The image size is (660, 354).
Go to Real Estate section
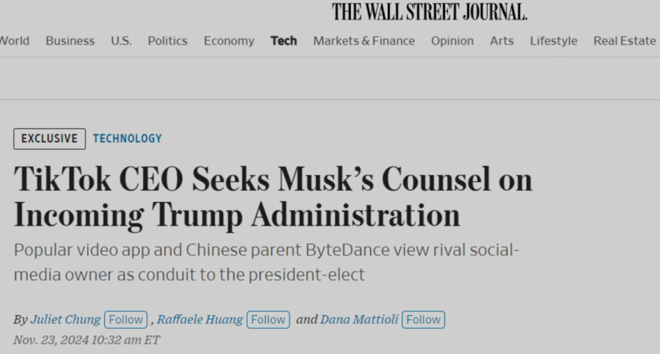[x=625, y=41]
